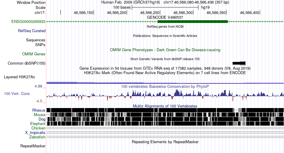Click the 100 bases scale bar
Screen dimensions: 284x153
(165, 7)
